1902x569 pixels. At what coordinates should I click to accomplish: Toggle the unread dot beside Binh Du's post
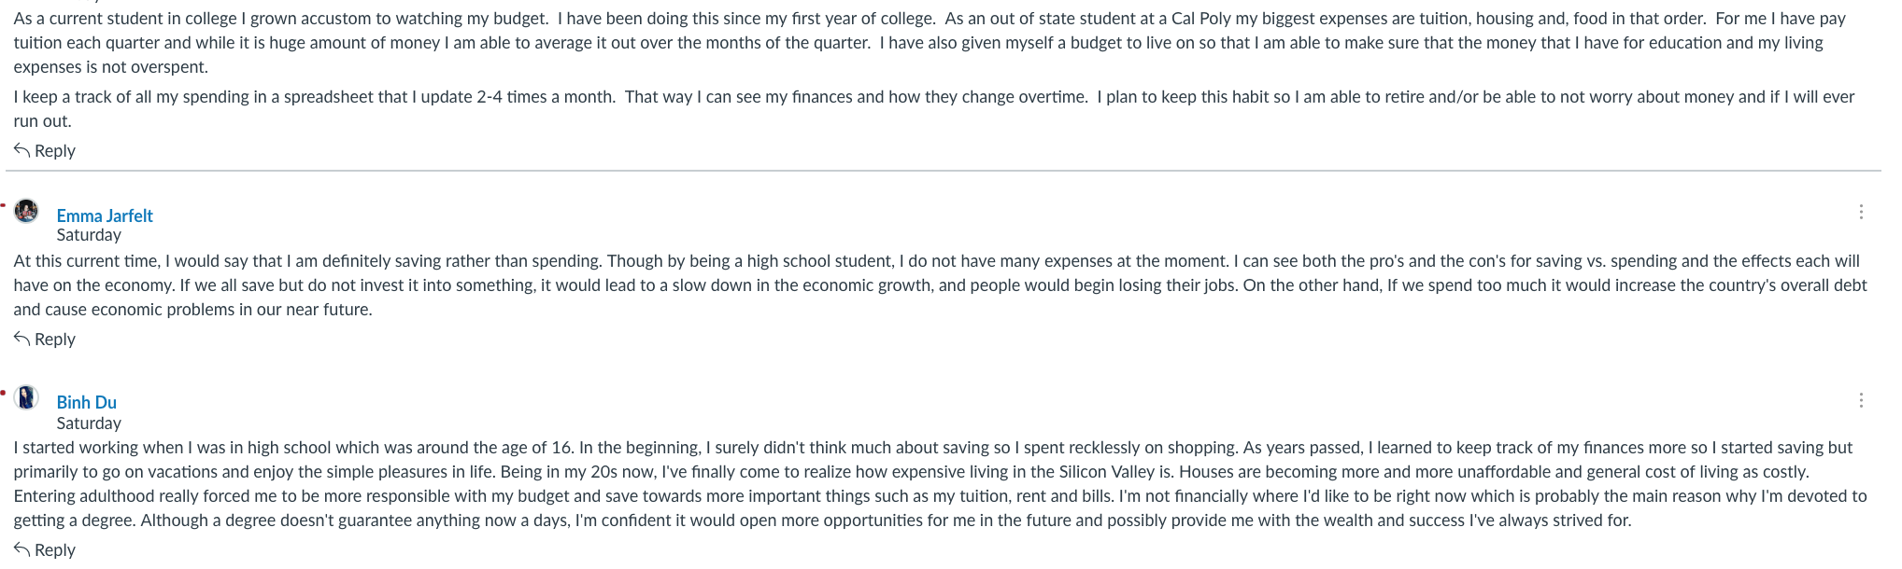click(x=3, y=392)
